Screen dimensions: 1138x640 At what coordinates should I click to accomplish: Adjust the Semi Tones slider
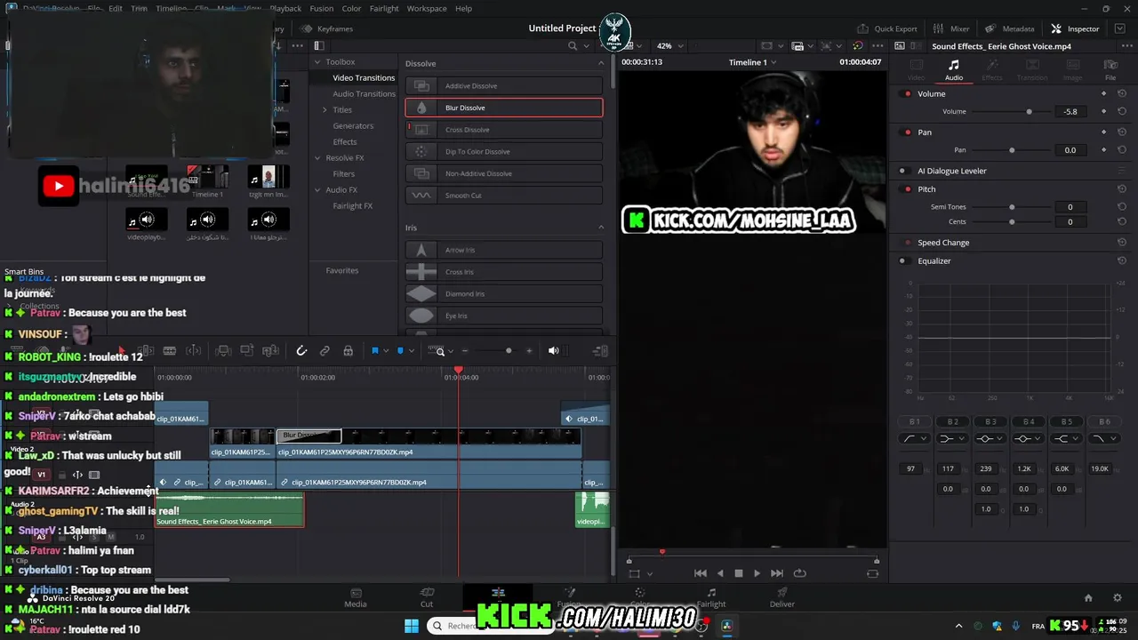tap(1012, 206)
